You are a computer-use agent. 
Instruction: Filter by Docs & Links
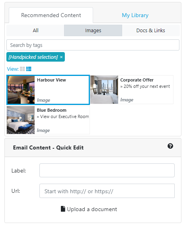click(x=151, y=30)
